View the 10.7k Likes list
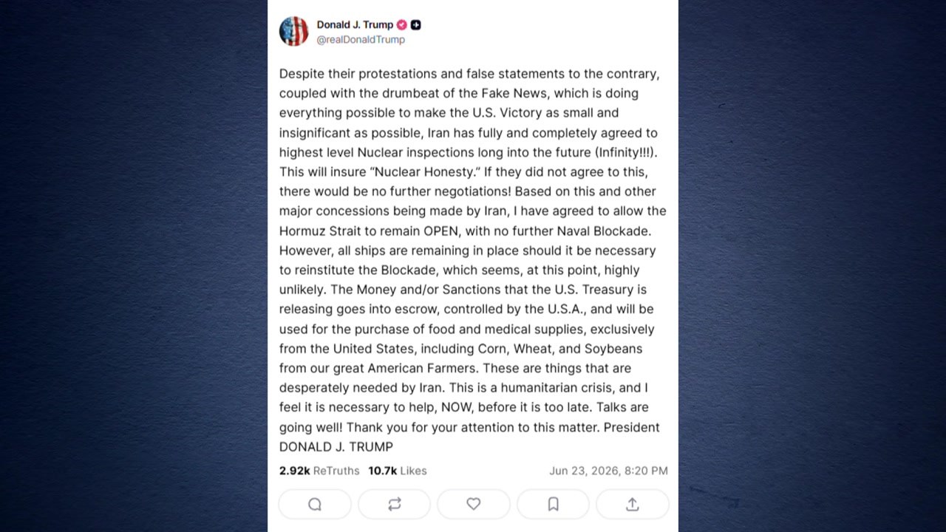The width and height of the screenshot is (946, 532). coord(398,471)
